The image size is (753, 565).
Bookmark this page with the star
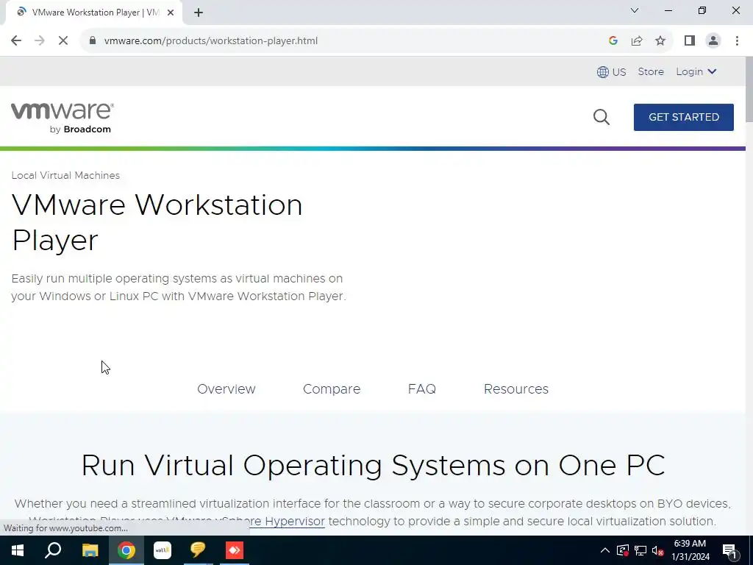tap(660, 41)
